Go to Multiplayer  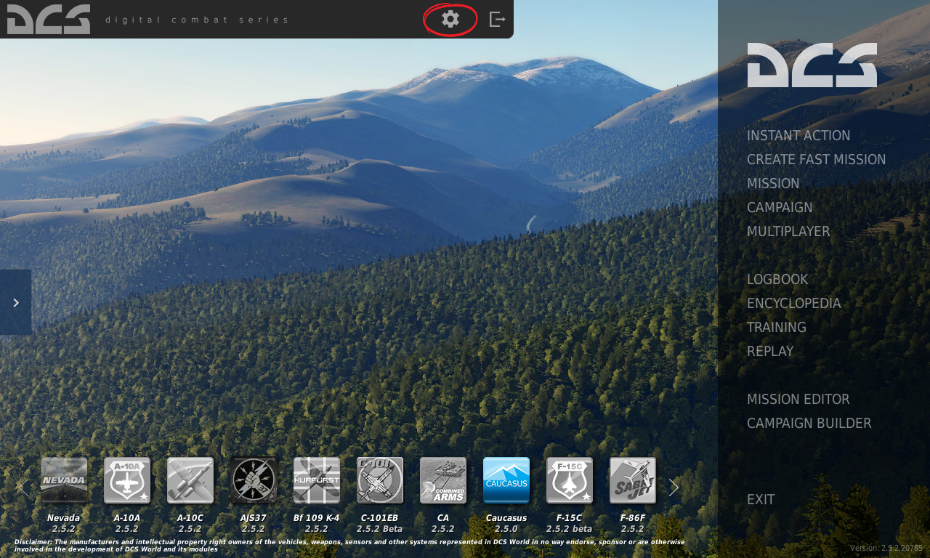pyautogui.click(x=788, y=231)
